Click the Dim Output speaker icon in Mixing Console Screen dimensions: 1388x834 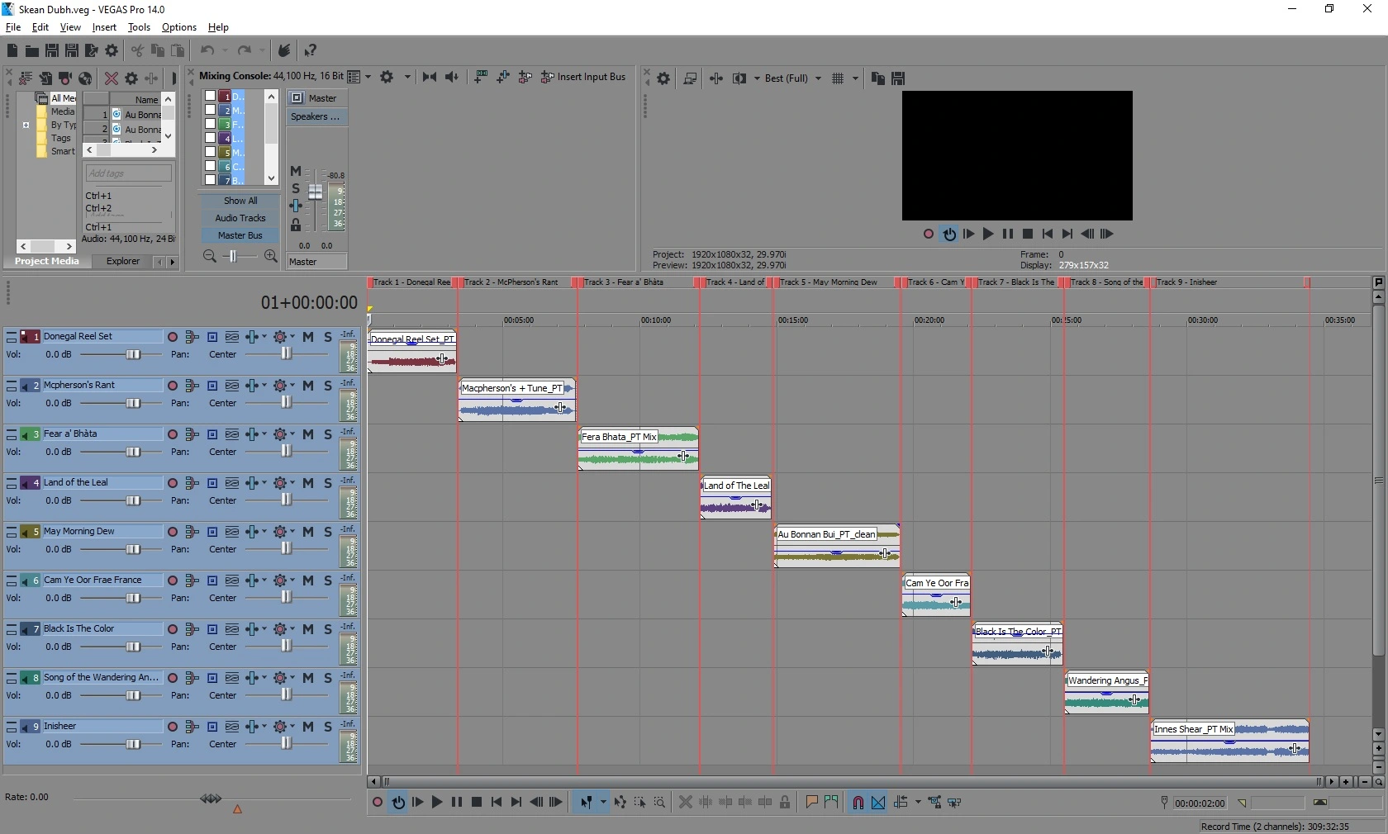pos(451,77)
